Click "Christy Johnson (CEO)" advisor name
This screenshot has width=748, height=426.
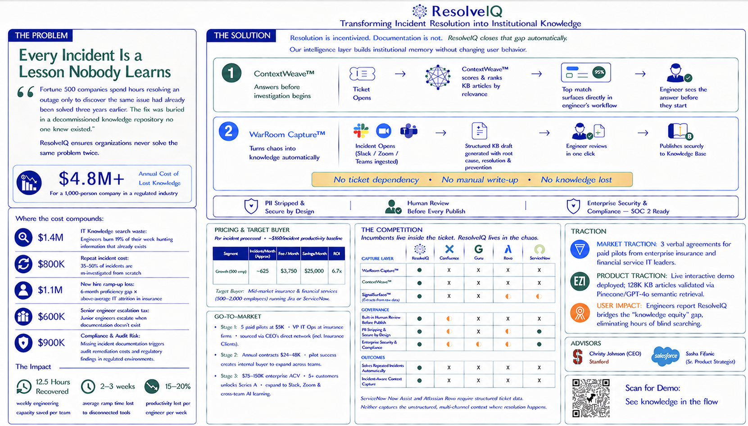click(615, 354)
